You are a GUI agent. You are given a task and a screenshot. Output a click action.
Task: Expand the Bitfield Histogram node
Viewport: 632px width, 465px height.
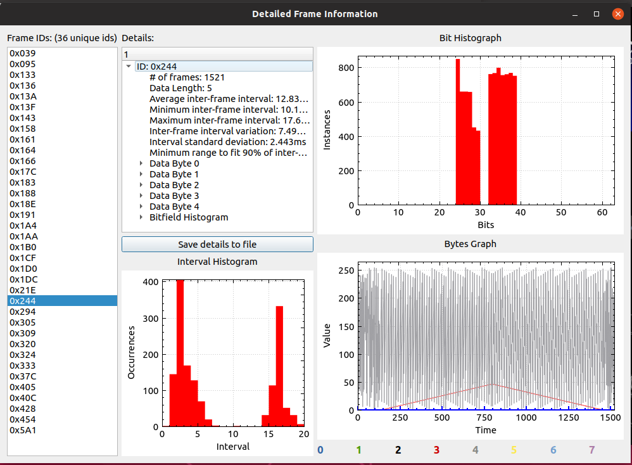tap(141, 217)
